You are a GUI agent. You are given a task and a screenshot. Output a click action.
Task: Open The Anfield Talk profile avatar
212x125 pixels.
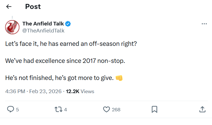tap(12, 27)
